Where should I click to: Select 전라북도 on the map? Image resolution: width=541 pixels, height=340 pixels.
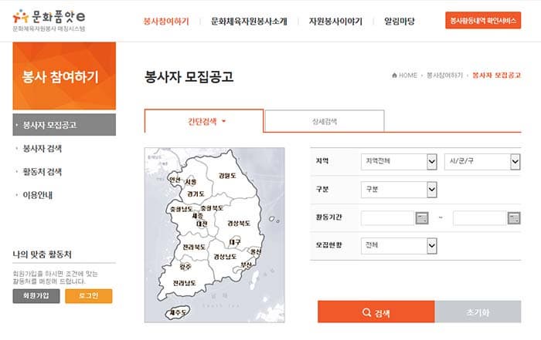[x=194, y=247]
